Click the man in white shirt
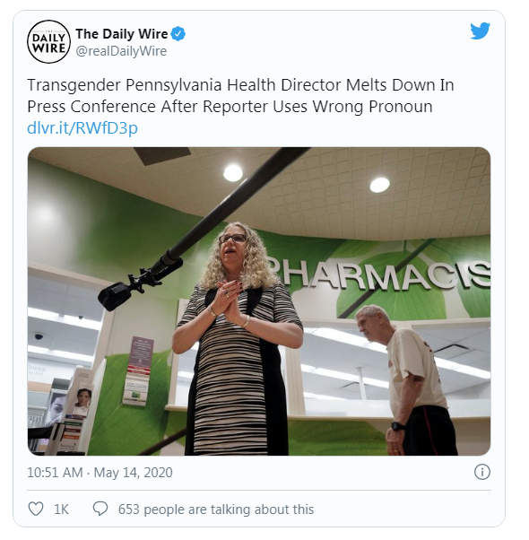529x540 pixels. coord(406,380)
